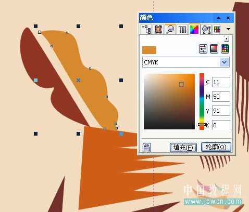The width and height of the screenshot is (249, 212).
Task: Click the 填充(F) fill button
Action: tap(183, 148)
